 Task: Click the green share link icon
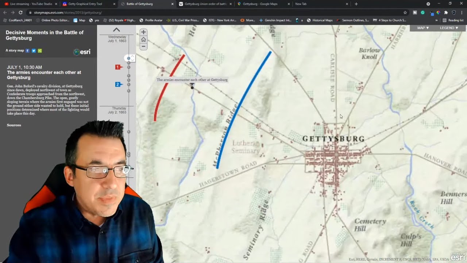coord(40,50)
